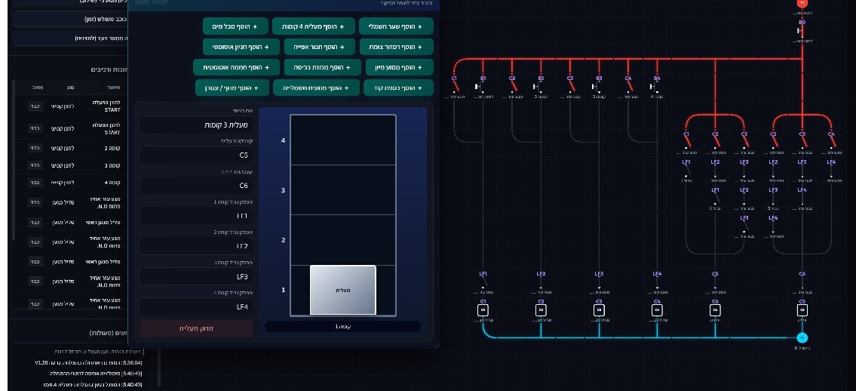Screen dimensions: 856x391
Task: Click the הוסף שער חשמלי button
Action: coord(396,26)
